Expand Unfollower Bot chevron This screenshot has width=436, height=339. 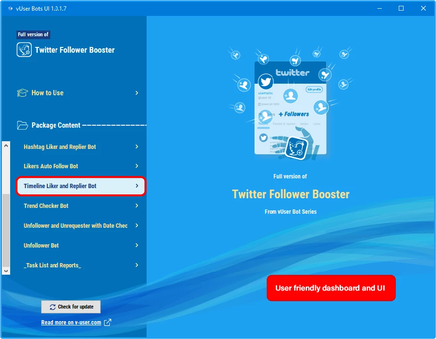pos(136,245)
